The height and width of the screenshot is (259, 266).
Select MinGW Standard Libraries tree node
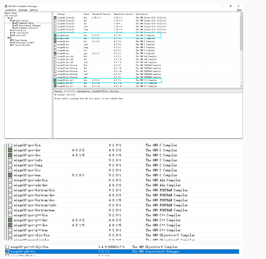pos(25,28)
